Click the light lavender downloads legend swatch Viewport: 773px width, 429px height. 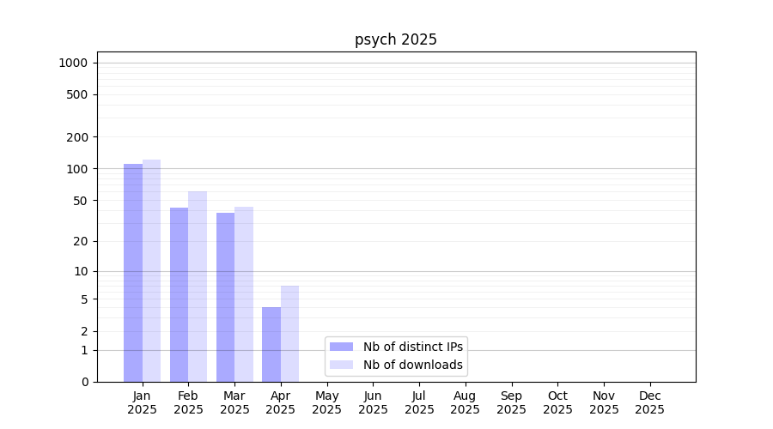[x=341, y=365]
